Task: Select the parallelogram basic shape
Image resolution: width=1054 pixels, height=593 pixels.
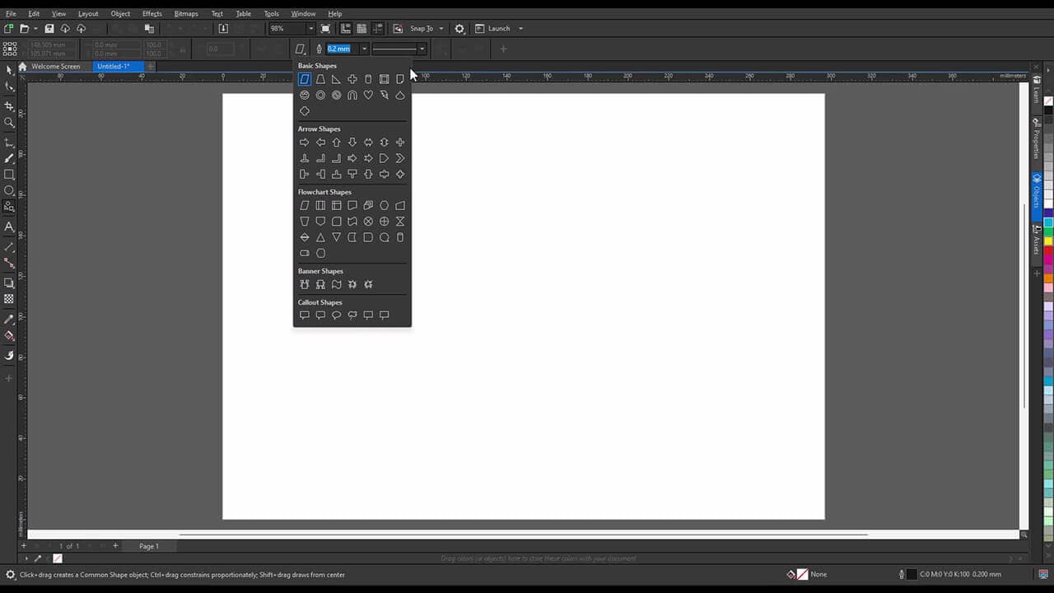Action: click(x=305, y=79)
